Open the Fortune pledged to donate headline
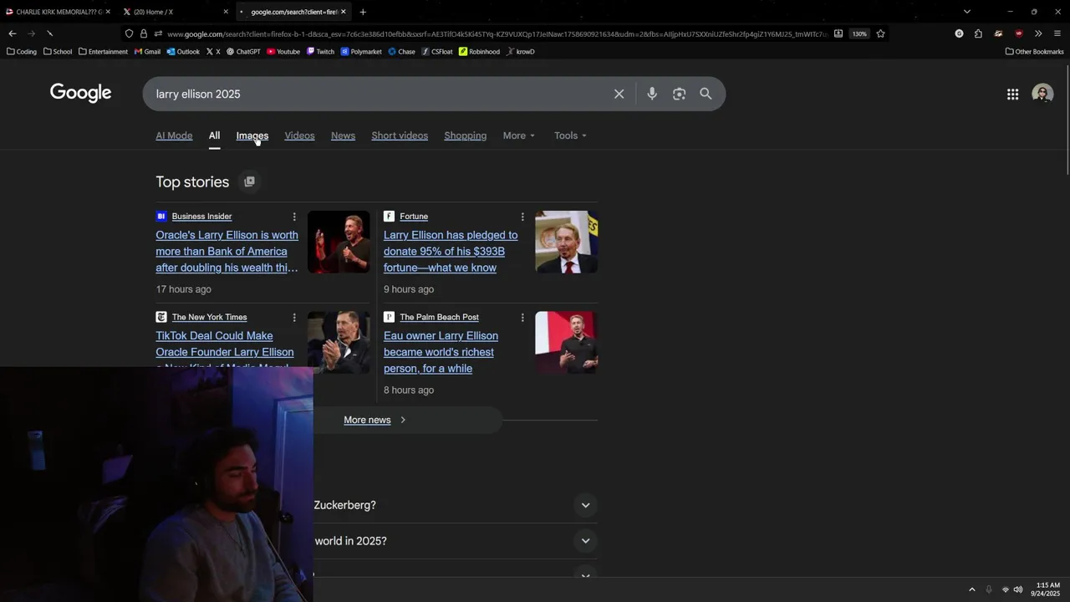 (x=451, y=252)
